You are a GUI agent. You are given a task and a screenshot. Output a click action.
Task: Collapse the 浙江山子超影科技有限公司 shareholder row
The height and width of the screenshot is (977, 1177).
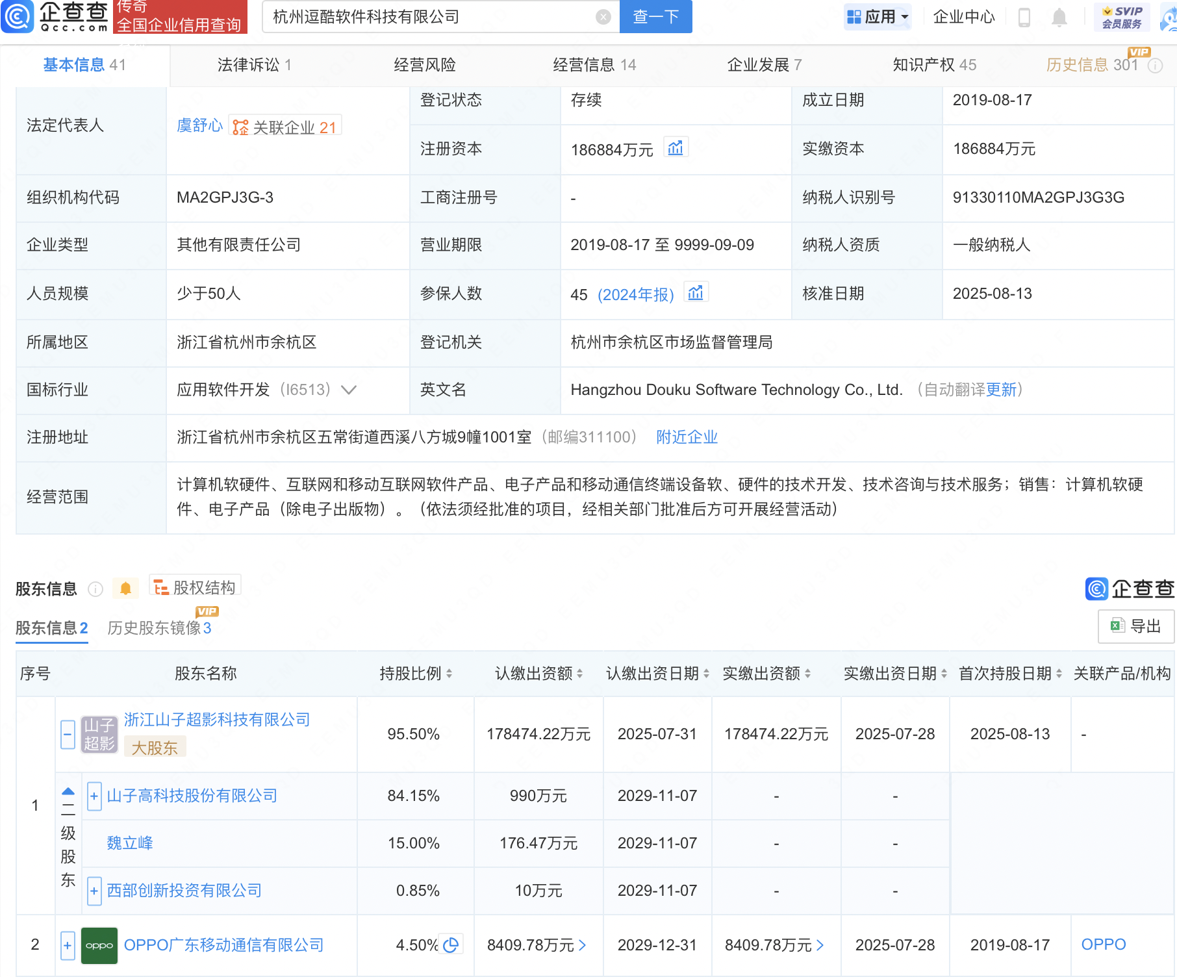[x=68, y=735]
